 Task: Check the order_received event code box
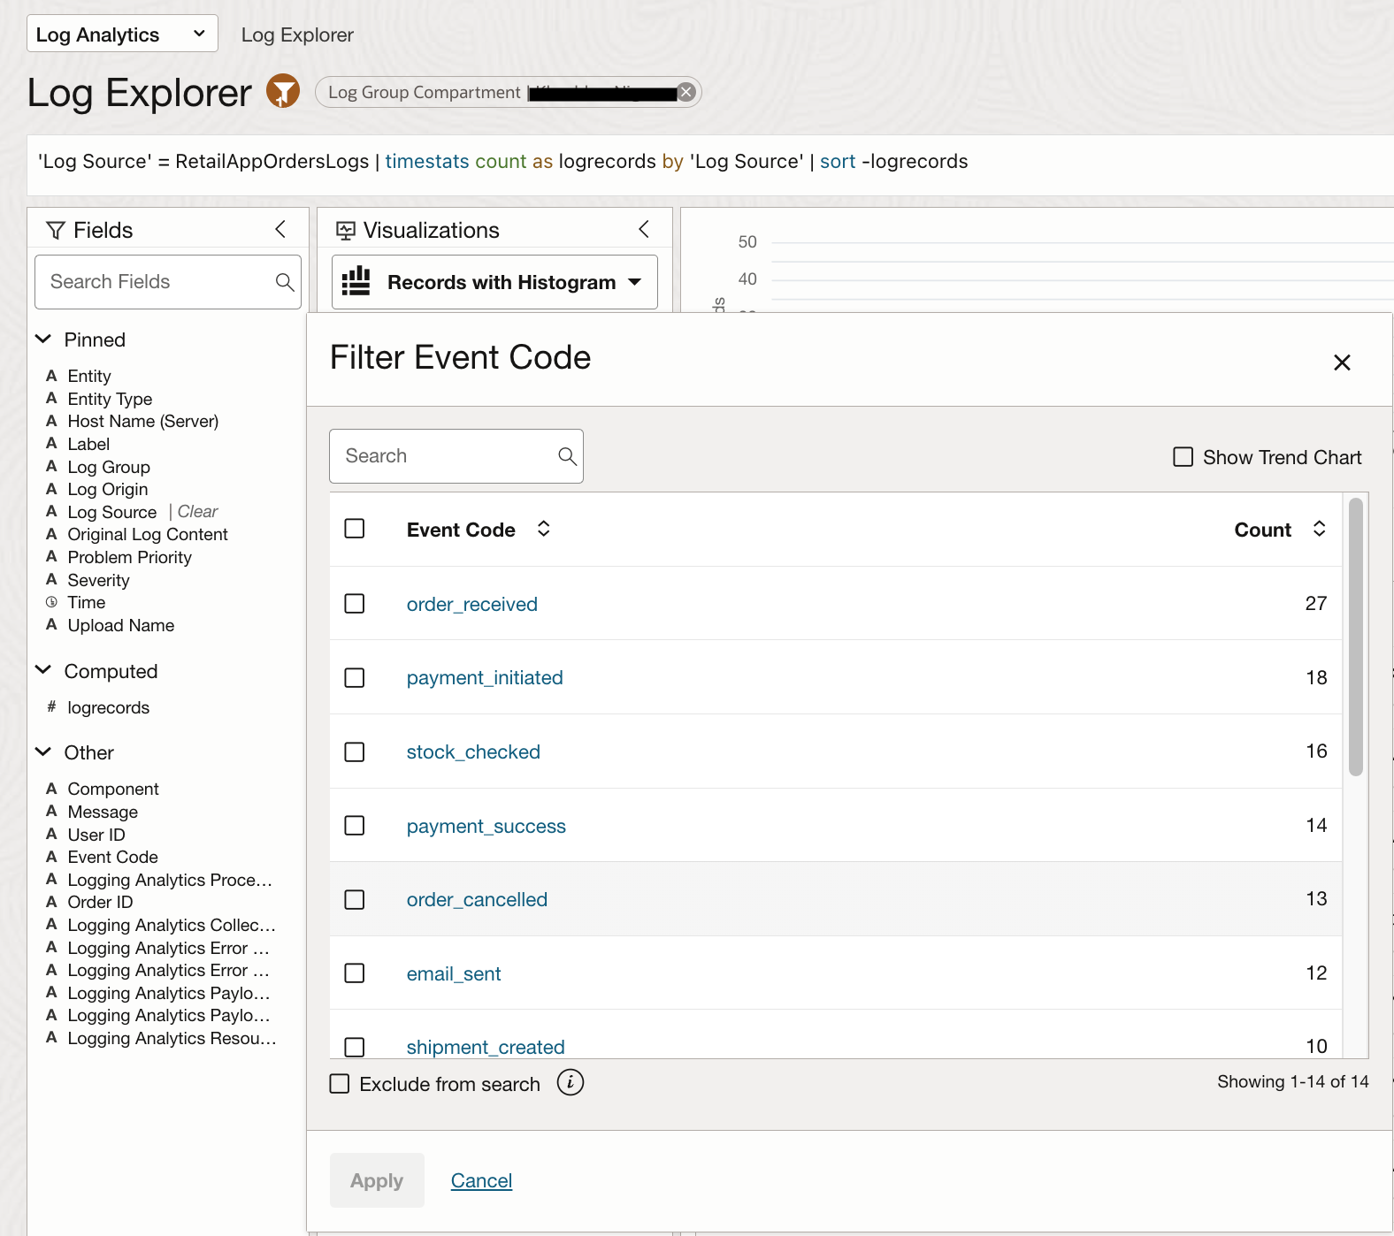[x=355, y=604]
